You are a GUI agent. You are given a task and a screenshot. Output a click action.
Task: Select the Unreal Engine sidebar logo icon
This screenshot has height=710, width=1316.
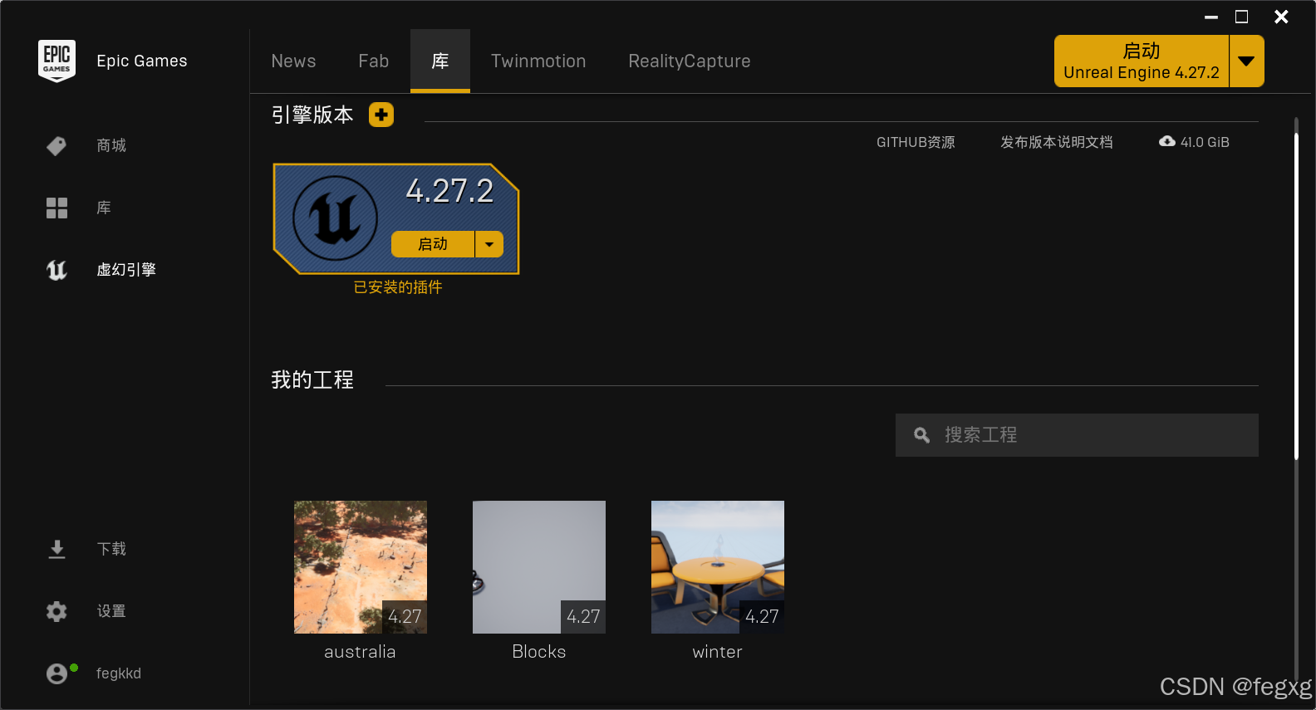pyautogui.click(x=56, y=270)
